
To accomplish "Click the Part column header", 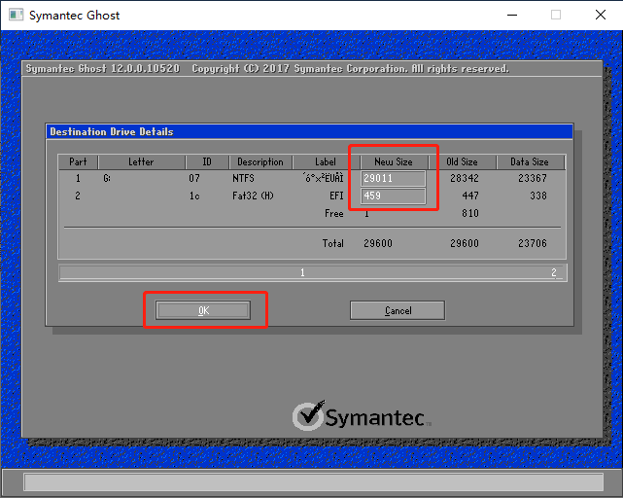I will 78,161.
